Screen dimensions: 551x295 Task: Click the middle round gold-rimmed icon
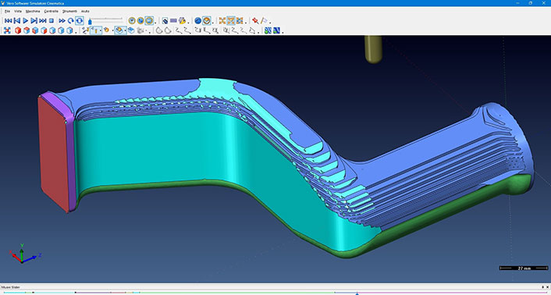(140, 21)
